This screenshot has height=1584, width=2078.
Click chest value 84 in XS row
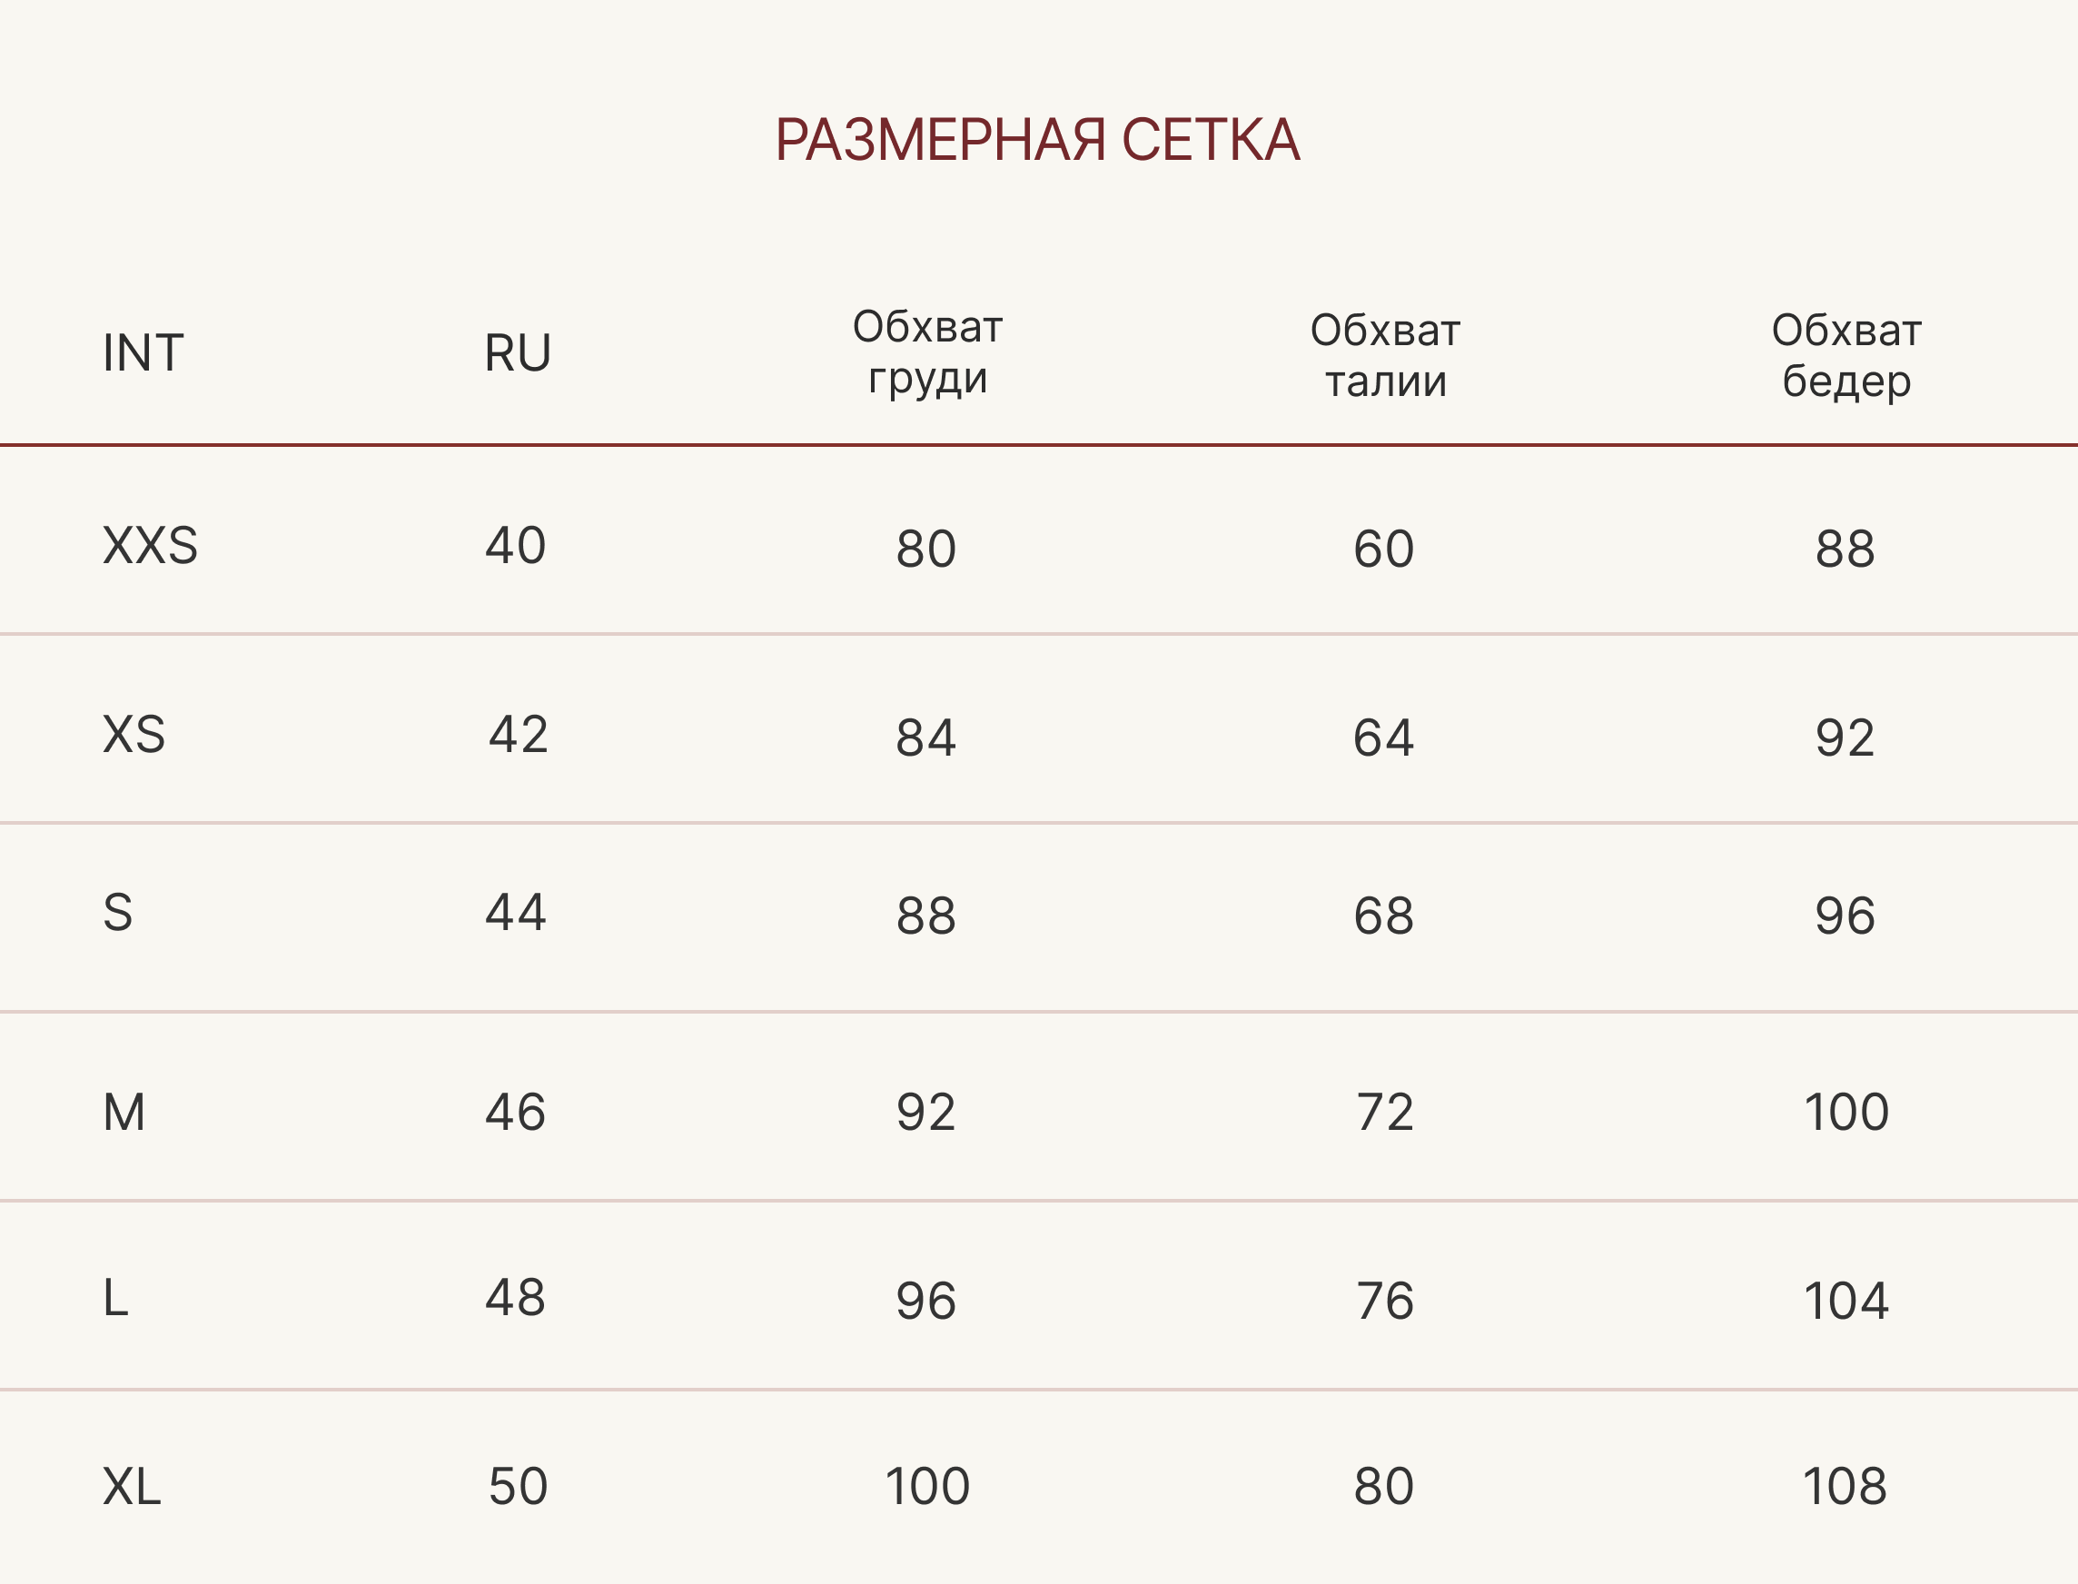[x=925, y=738]
